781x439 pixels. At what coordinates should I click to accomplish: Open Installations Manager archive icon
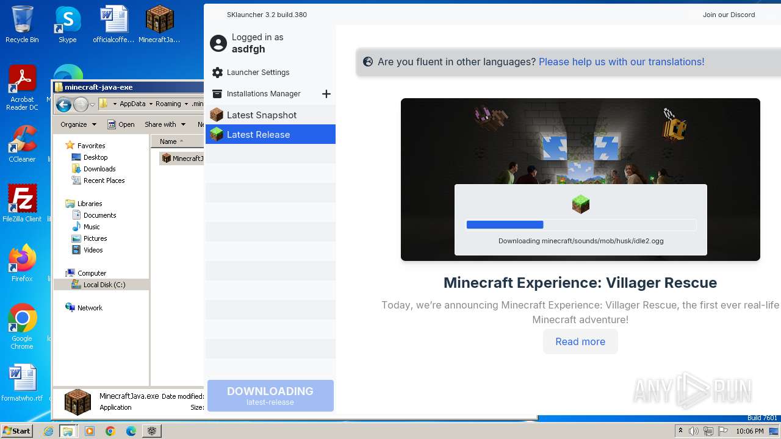click(217, 94)
